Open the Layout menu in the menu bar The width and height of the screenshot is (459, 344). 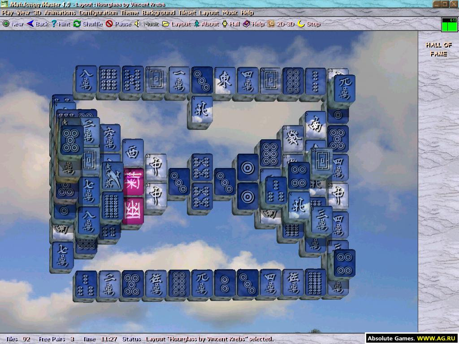(209, 13)
